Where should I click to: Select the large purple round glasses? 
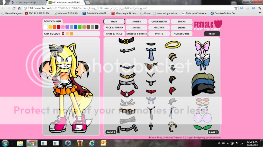(202, 118)
